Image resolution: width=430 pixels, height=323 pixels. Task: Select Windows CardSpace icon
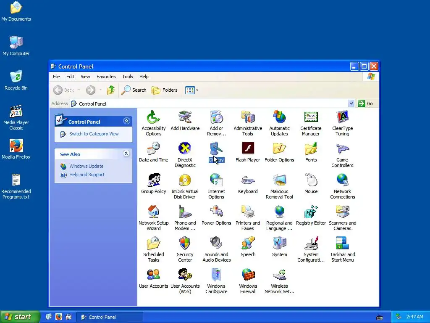click(216, 275)
